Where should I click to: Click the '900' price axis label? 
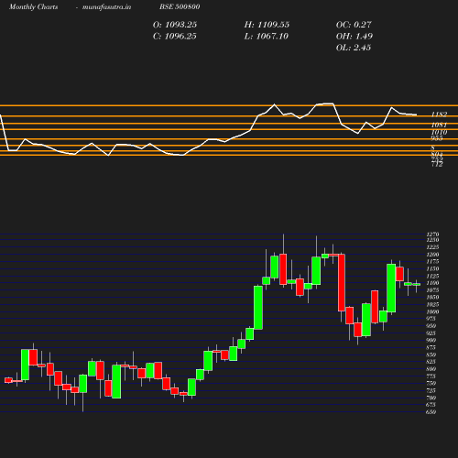coord(431,341)
